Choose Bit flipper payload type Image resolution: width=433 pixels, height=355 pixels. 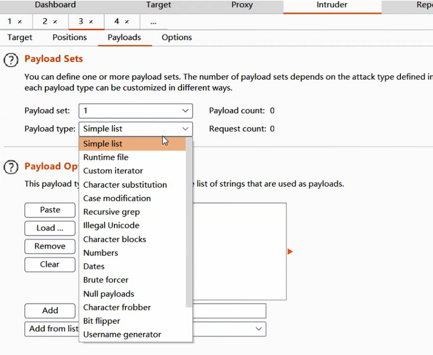click(x=132, y=321)
